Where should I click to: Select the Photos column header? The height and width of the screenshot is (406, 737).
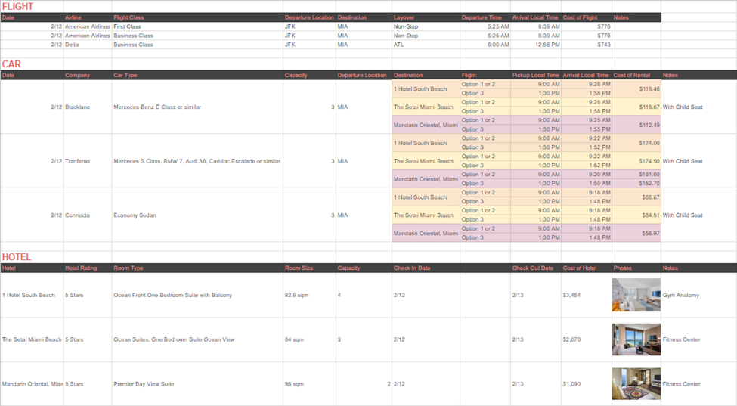coord(636,268)
